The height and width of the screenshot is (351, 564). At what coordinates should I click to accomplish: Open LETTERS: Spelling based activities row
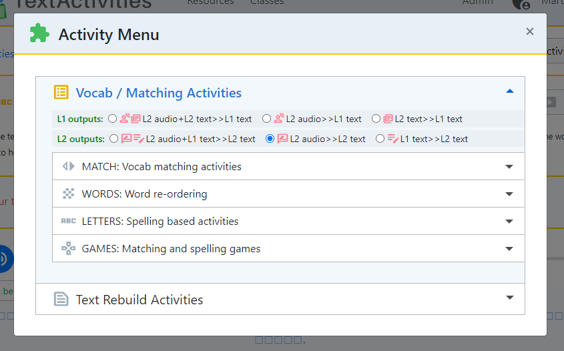point(288,221)
